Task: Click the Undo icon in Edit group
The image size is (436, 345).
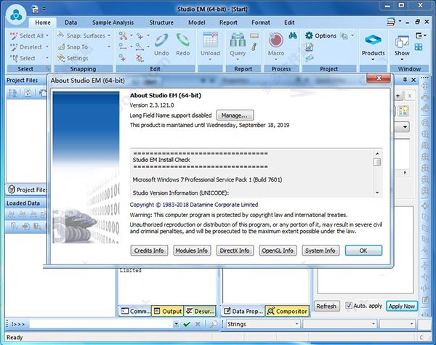Action: coord(161,40)
